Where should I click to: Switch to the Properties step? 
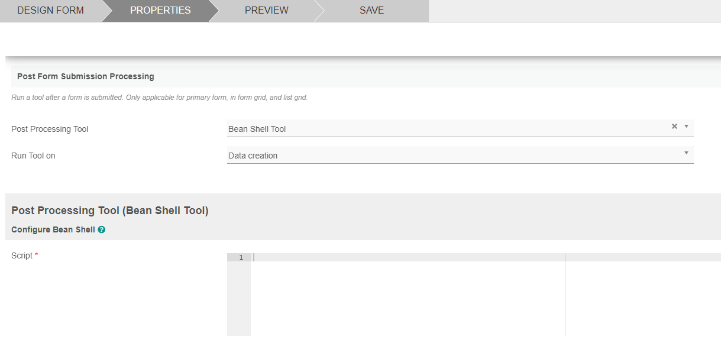pos(160,11)
